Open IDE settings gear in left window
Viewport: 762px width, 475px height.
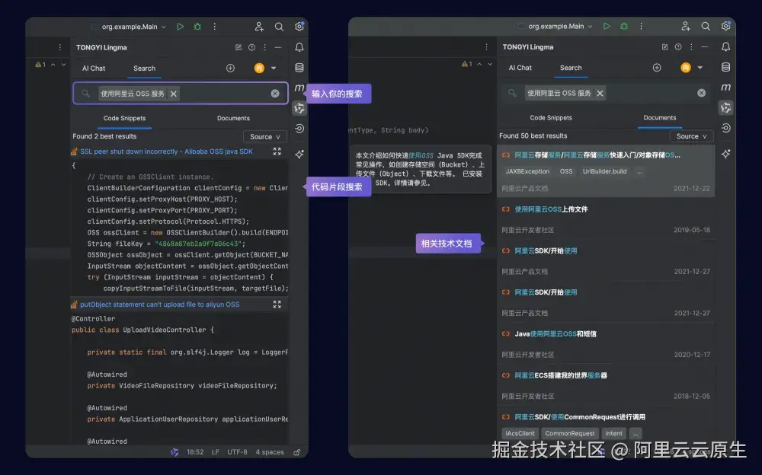point(299,27)
